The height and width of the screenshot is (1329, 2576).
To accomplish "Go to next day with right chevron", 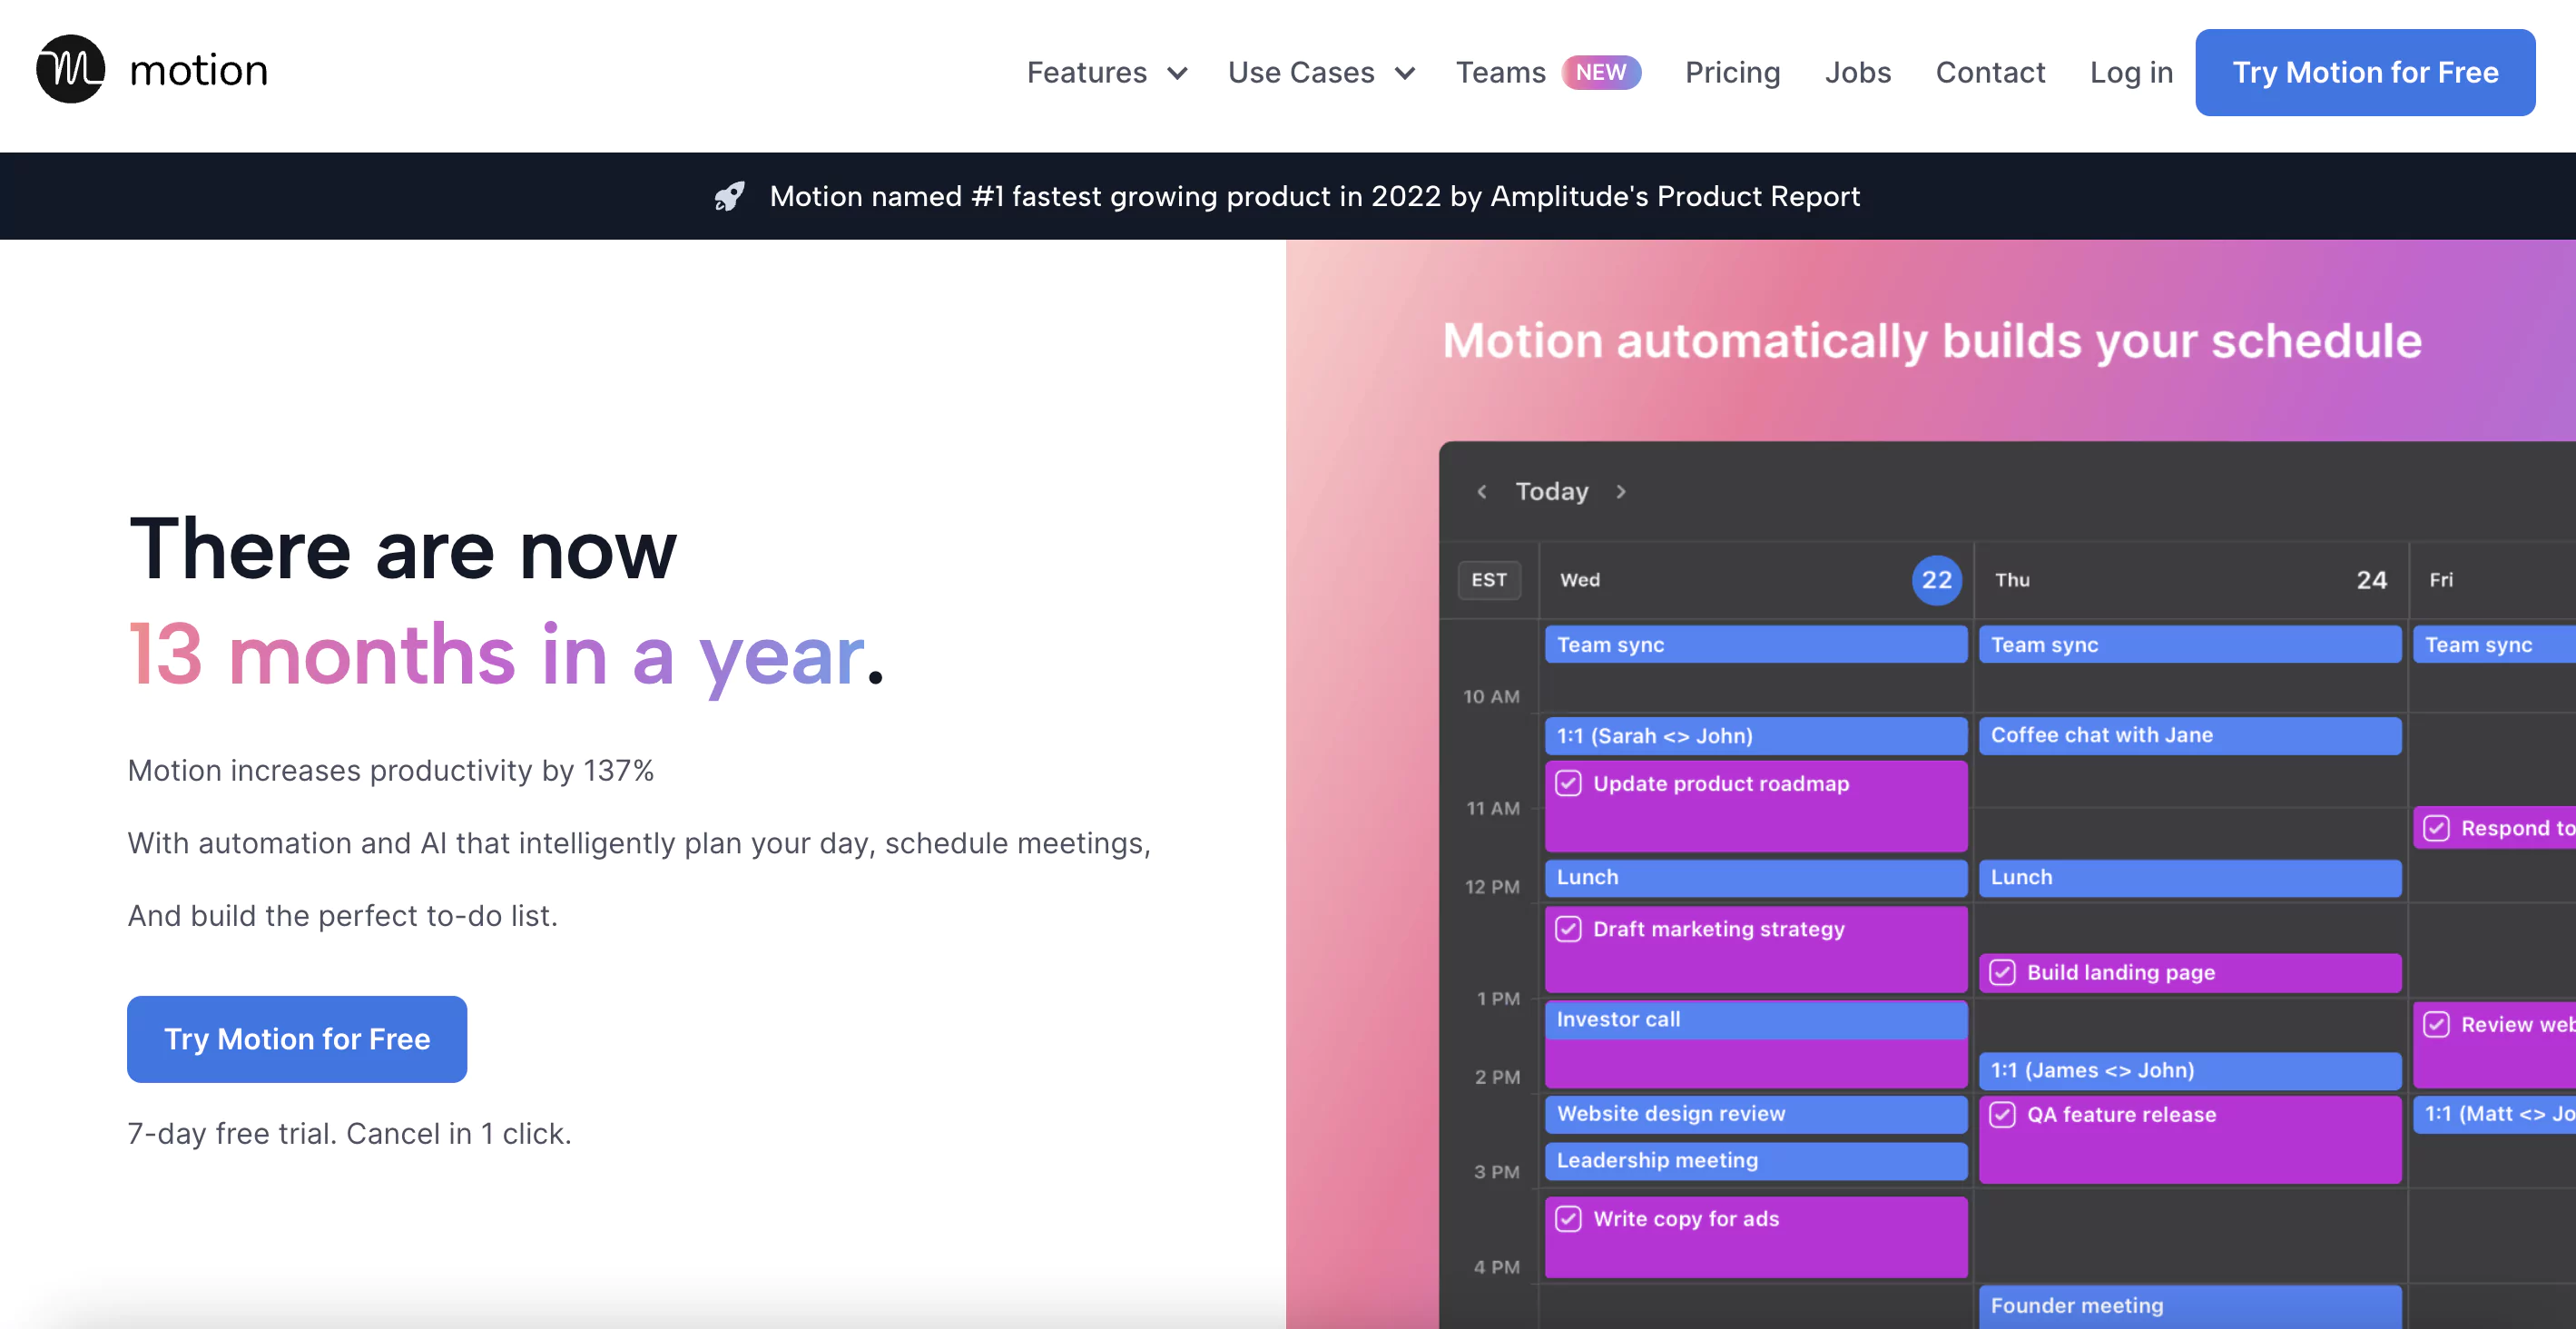I will pyautogui.click(x=1621, y=491).
